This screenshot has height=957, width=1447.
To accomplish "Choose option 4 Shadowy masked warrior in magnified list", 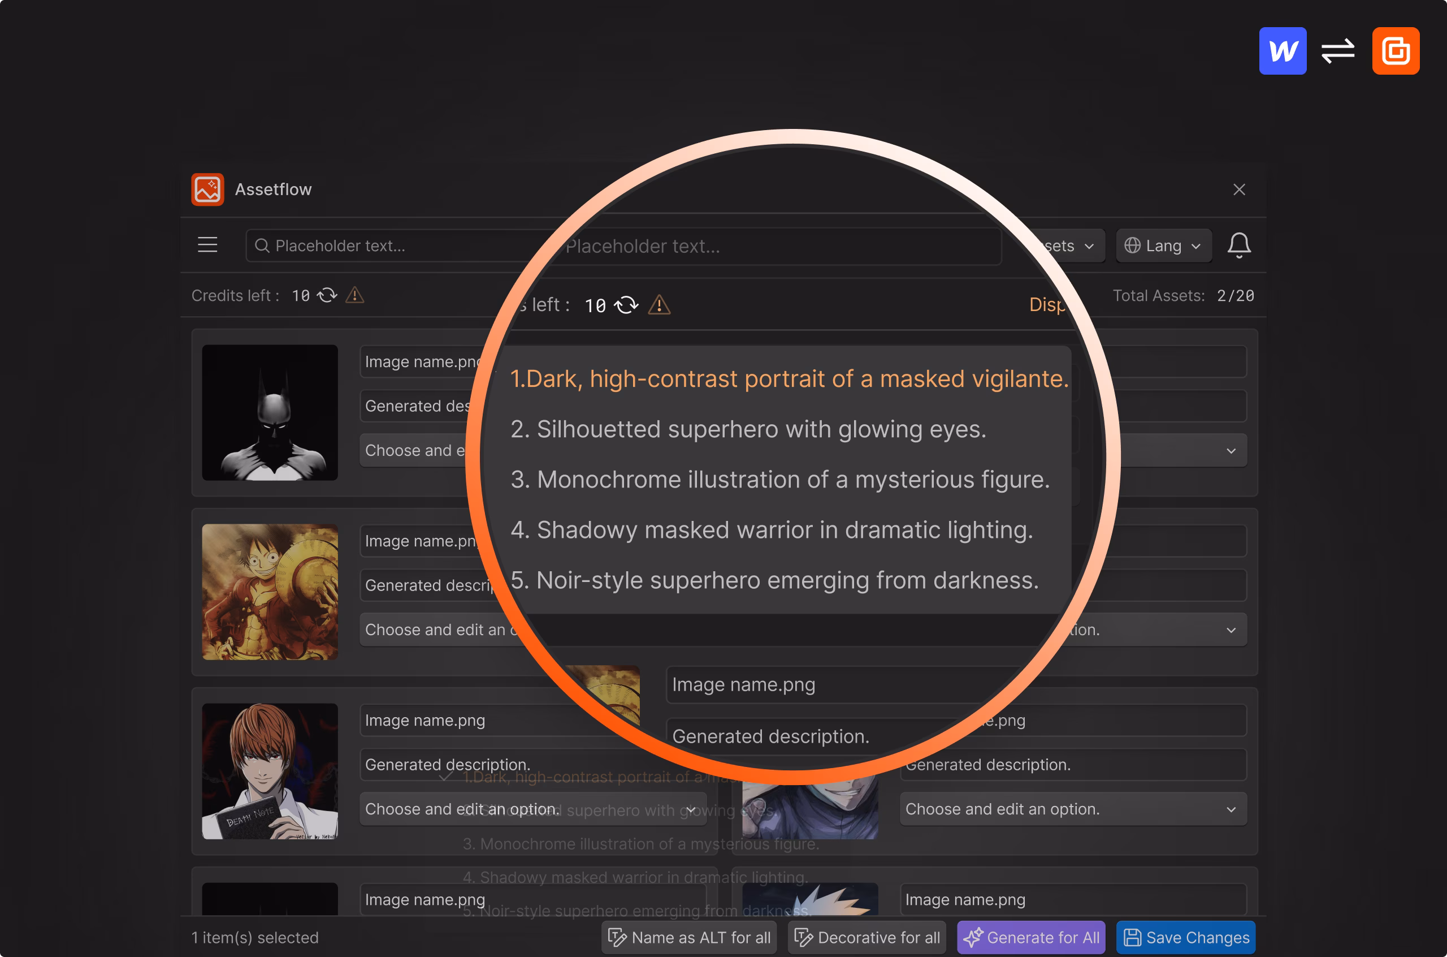I will pyautogui.click(x=772, y=530).
